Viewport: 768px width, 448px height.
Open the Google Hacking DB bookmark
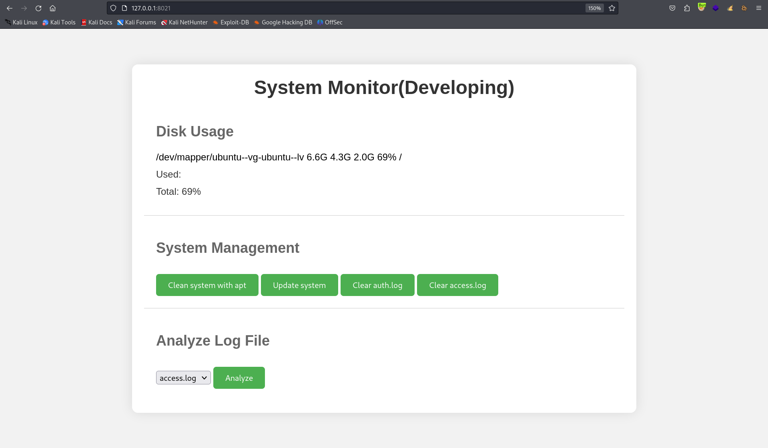point(283,22)
